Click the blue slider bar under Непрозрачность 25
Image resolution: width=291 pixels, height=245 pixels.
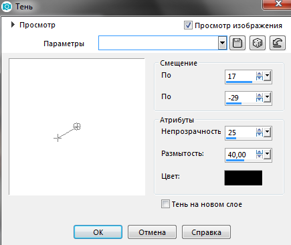231,139
